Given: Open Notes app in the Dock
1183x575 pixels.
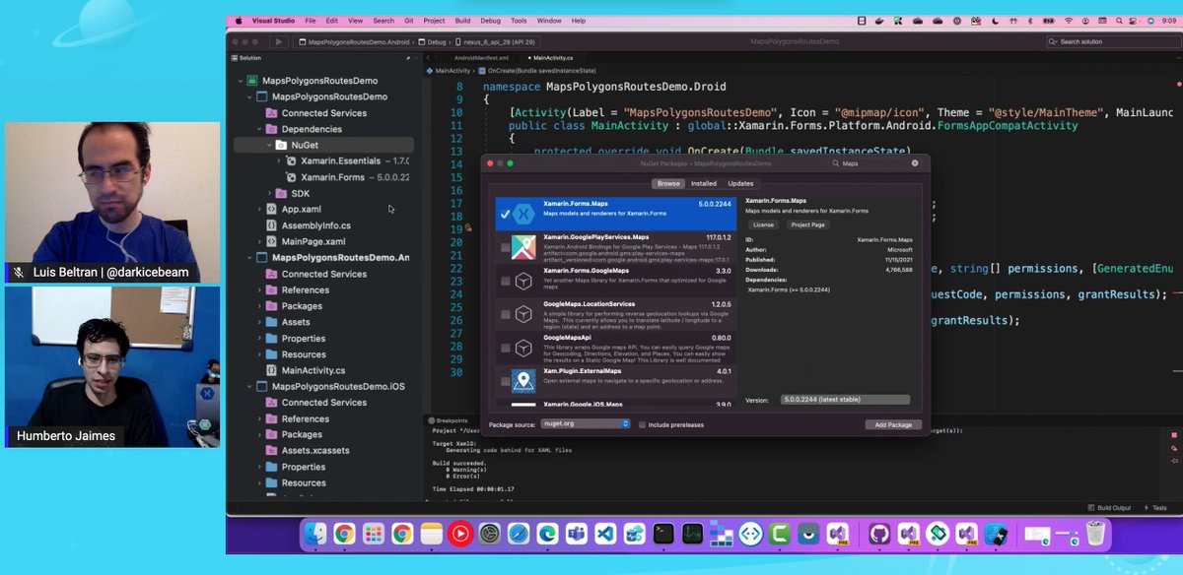Looking at the screenshot, I should point(431,534).
